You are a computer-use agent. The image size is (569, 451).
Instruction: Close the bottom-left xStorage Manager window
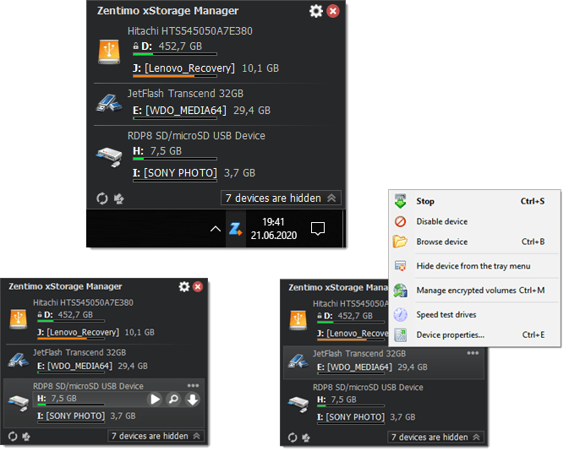(x=198, y=287)
